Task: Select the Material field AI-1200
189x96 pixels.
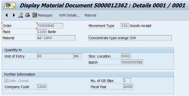Action: pyautogui.click(x=56, y=38)
